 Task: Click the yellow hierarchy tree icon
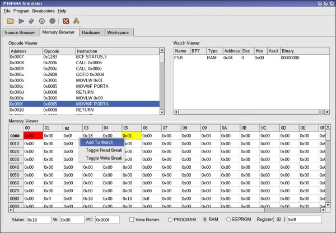click(x=76, y=21)
